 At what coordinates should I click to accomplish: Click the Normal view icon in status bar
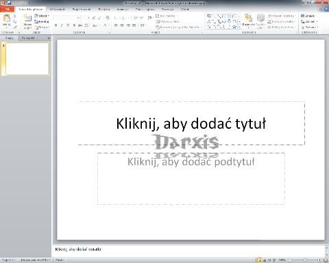[260, 260]
